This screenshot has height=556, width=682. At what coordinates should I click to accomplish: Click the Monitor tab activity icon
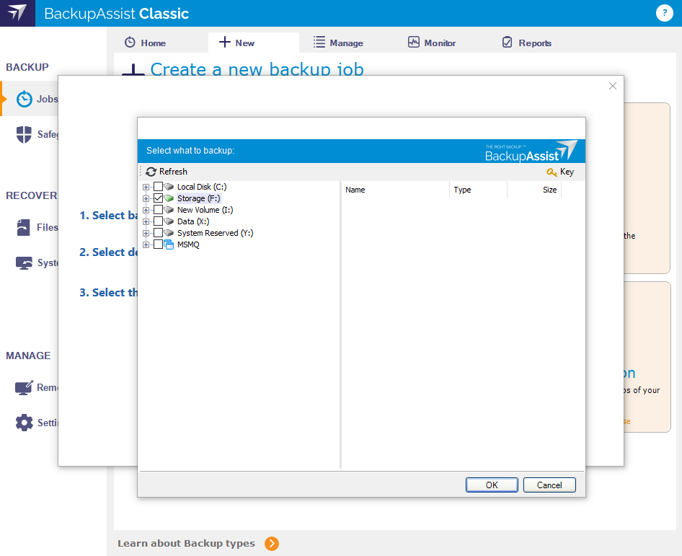pyautogui.click(x=414, y=43)
